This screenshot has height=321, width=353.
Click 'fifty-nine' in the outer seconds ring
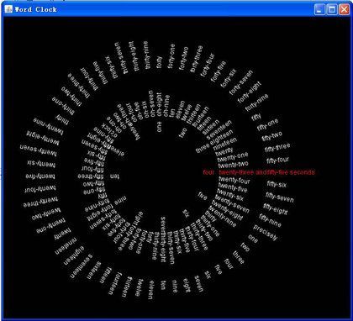(270, 220)
